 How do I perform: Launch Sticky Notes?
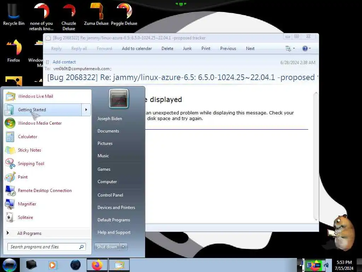point(48,150)
